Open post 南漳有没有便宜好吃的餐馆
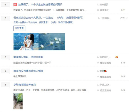The height and width of the screenshot is (112, 129). (x=28, y=71)
